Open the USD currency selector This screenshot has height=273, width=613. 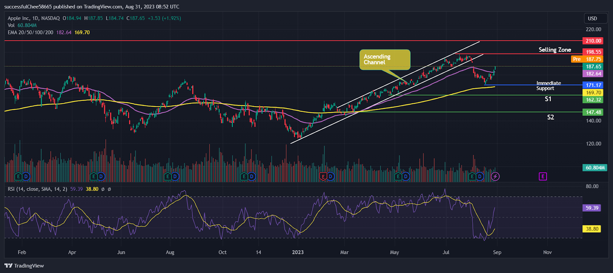595,18
